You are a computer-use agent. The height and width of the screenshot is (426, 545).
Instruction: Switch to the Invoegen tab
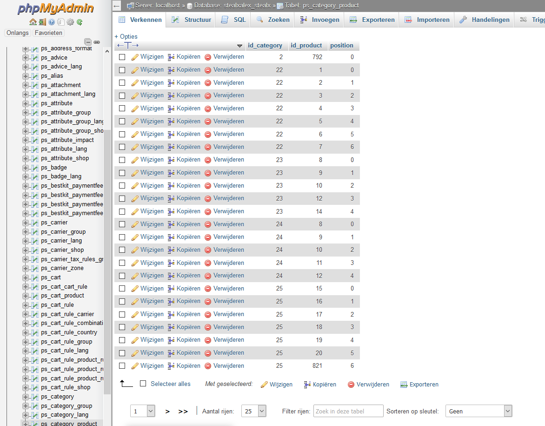point(319,20)
